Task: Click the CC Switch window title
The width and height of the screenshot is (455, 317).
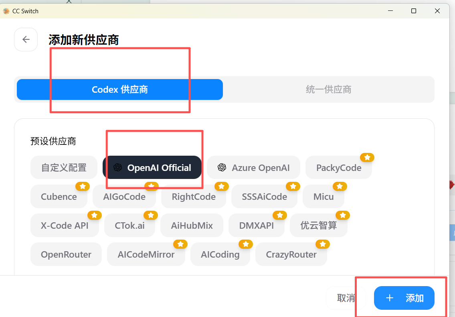Action: (x=25, y=11)
